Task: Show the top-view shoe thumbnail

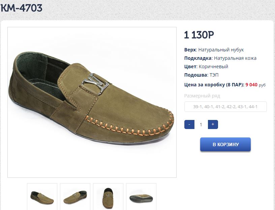Action: point(108,196)
